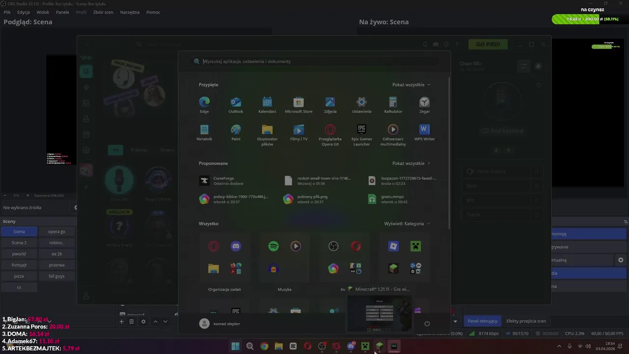
Task: Open Edge from pinned apps
Action: point(204,105)
